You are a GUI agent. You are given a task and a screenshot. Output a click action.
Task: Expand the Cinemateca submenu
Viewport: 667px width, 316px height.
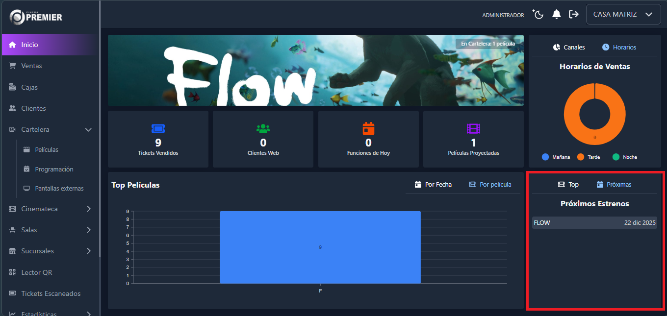pos(88,209)
